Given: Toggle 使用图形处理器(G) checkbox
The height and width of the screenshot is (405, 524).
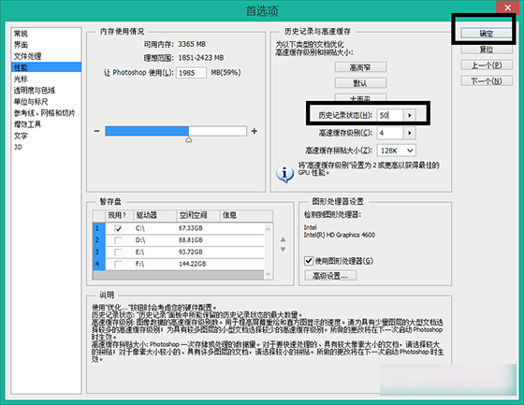Looking at the screenshot, I should click(x=309, y=261).
